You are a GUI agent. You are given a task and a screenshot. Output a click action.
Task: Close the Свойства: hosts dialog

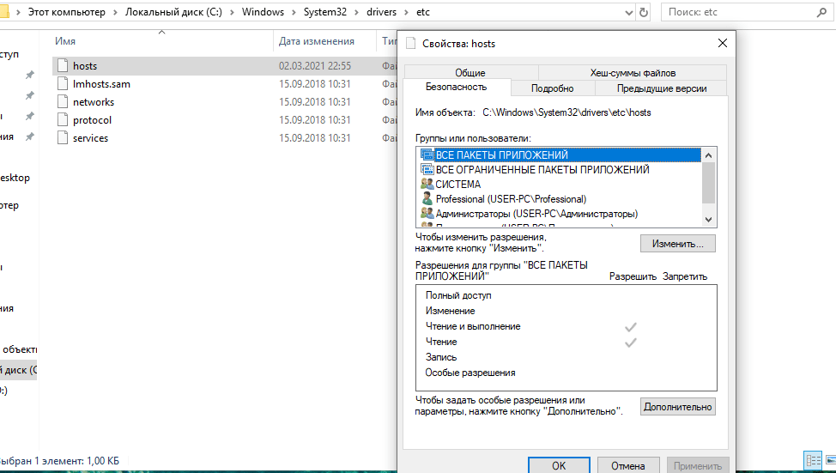[723, 43]
